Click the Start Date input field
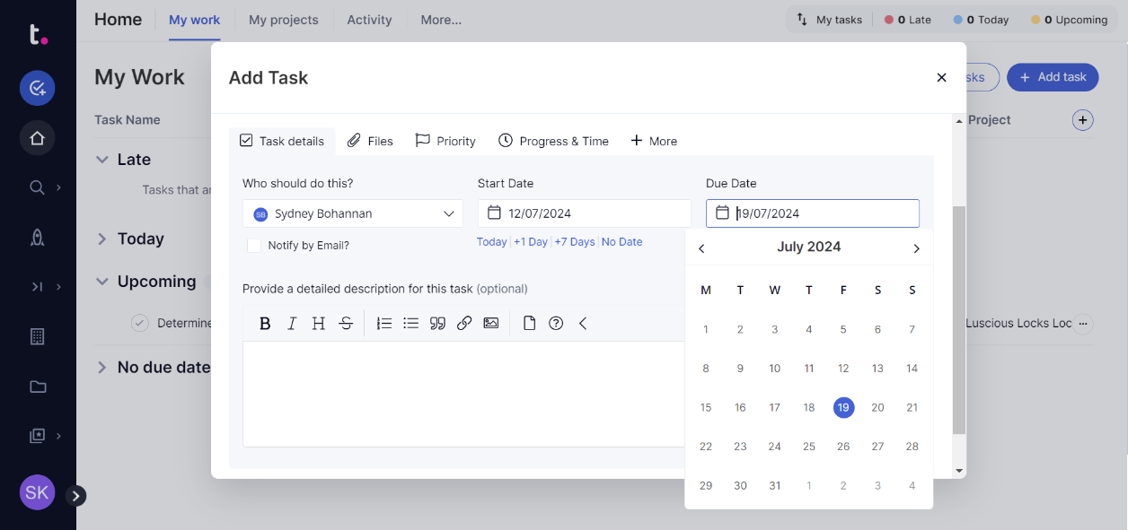This screenshot has height=530, width=1128. pos(585,213)
